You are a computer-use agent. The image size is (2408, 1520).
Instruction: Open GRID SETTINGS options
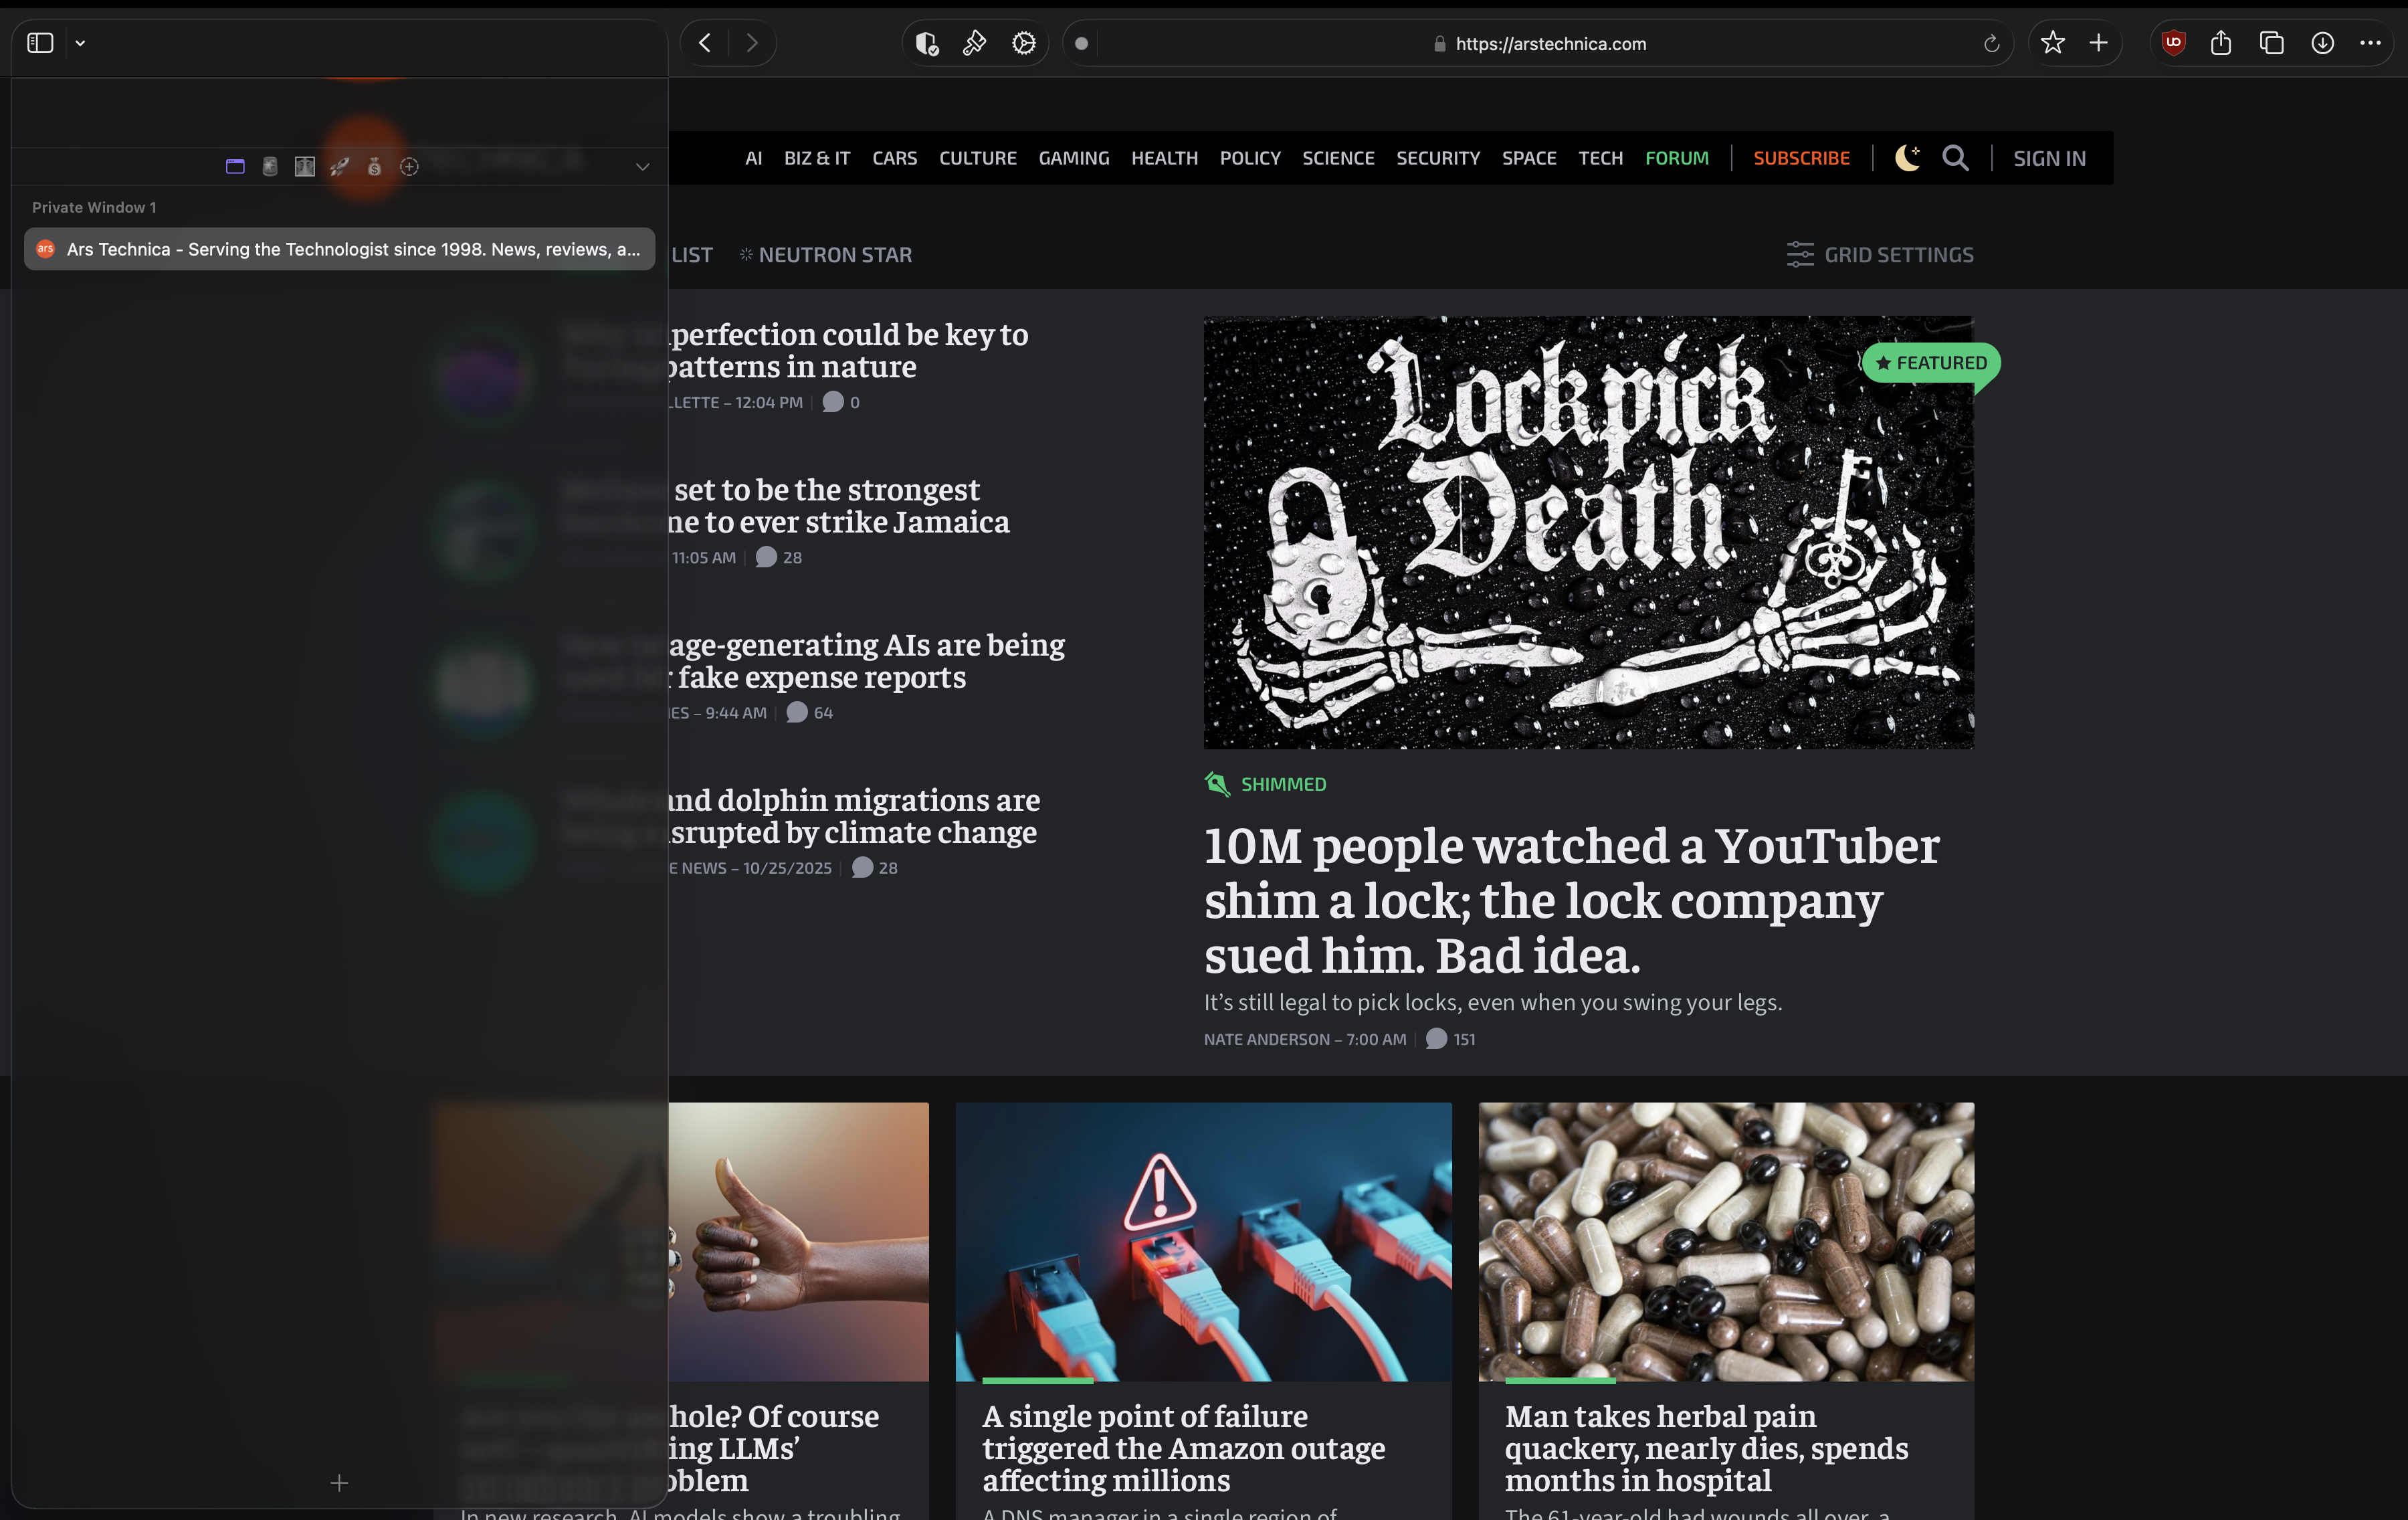[x=1880, y=255]
